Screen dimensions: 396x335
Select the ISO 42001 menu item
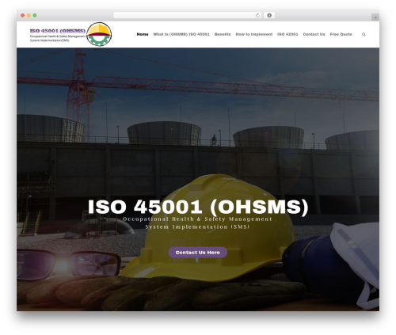tap(287, 34)
